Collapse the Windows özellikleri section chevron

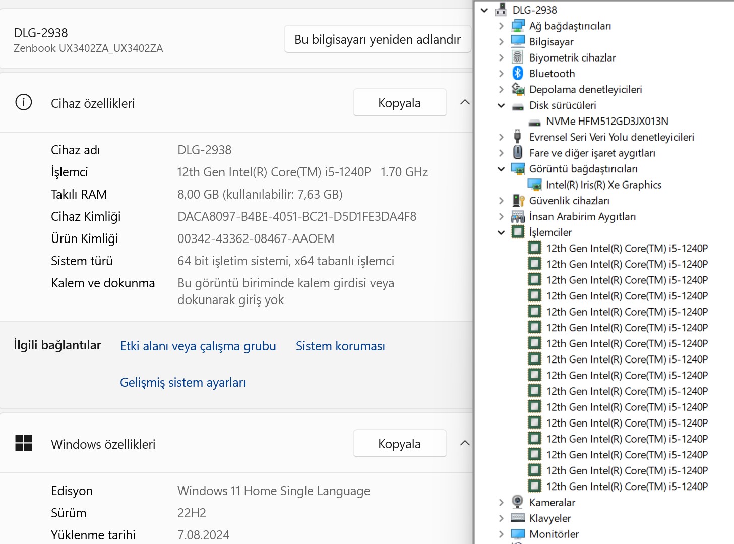465,443
